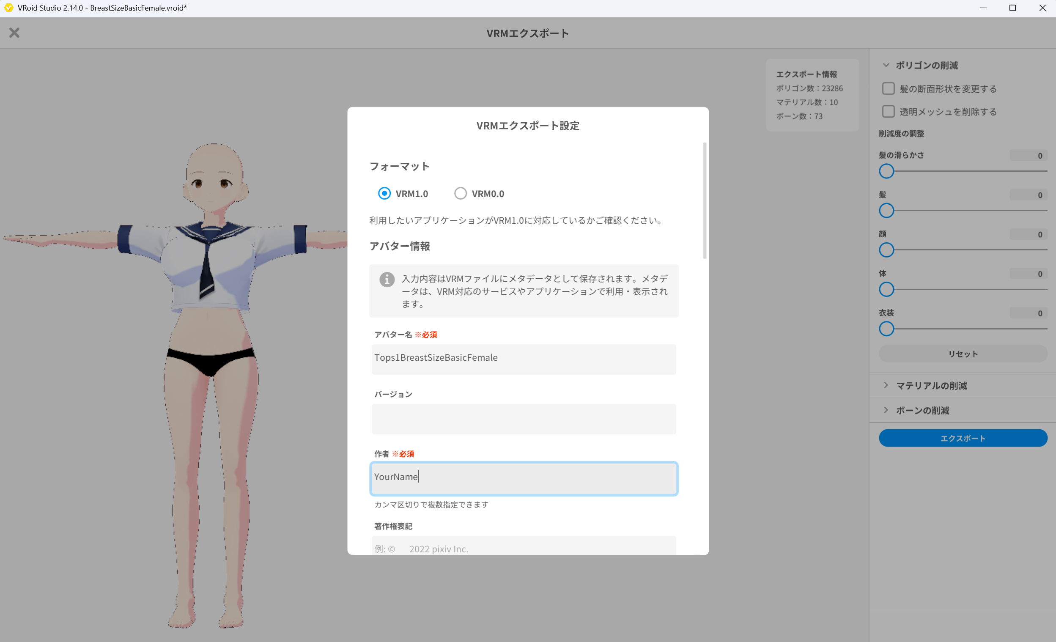Click the アバター名 input field
The image size is (1056, 642).
coord(524,359)
